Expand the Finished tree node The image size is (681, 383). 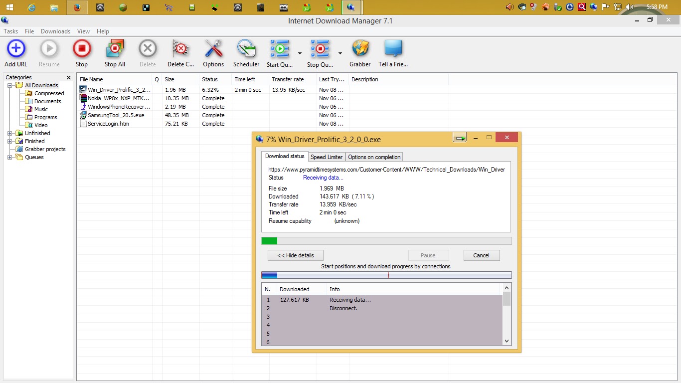point(10,141)
